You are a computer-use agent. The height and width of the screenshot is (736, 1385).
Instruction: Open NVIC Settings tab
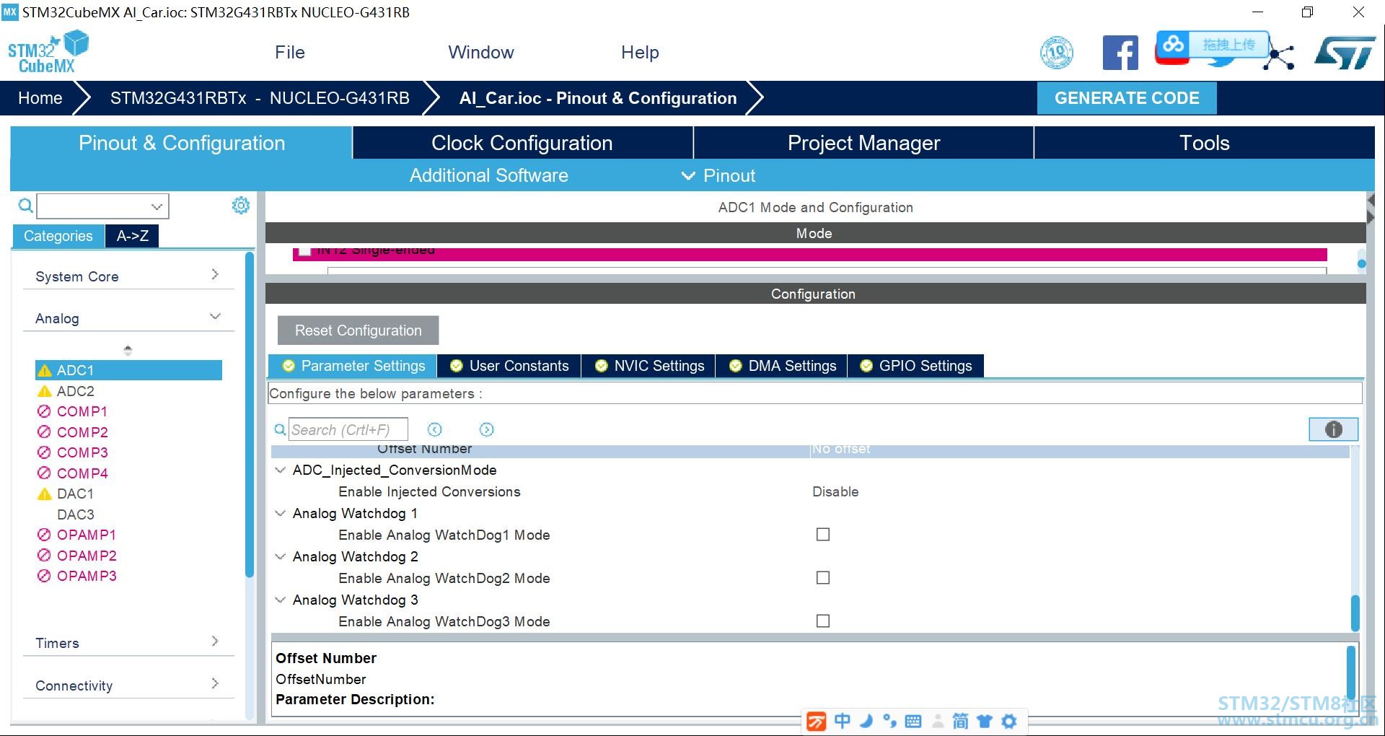(649, 366)
